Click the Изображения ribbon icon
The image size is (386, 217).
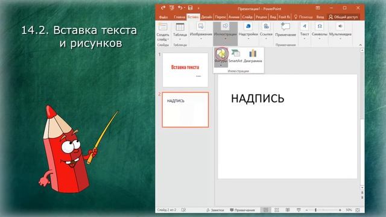tap(201, 26)
